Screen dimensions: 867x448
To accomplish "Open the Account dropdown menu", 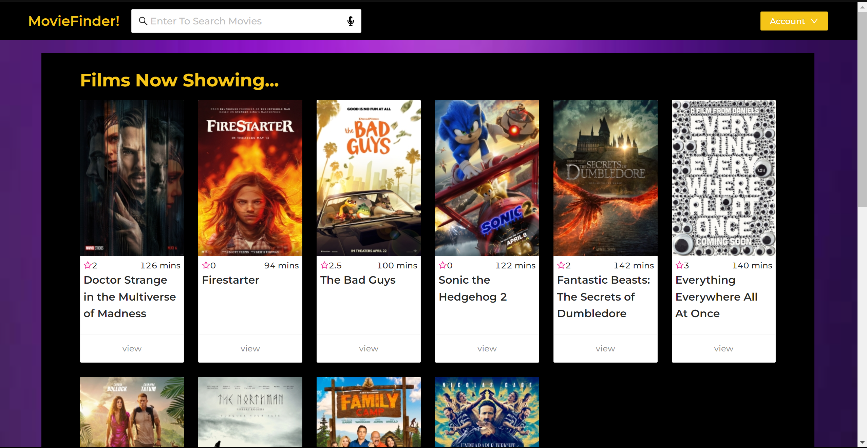I will point(794,21).
